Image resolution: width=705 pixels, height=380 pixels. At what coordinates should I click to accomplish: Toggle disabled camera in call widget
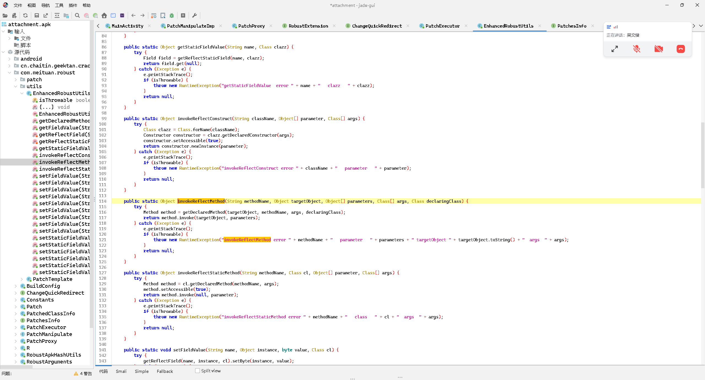pyautogui.click(x=658, y=49)
